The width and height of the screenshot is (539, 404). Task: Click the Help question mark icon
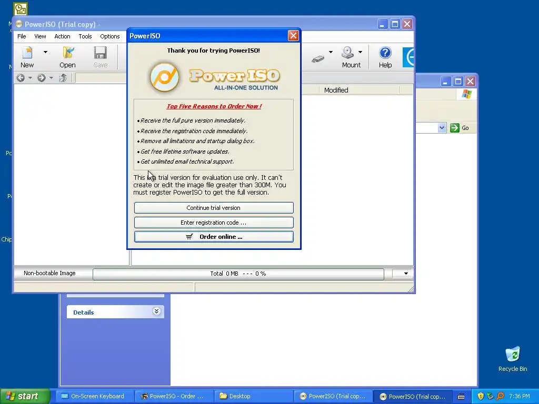point(385,53)
